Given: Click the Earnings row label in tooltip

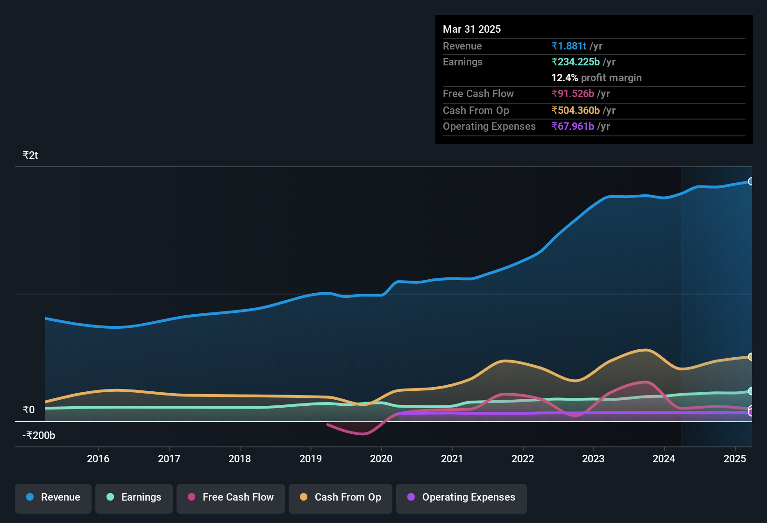Looking at the screenshot, I should 462,62.
